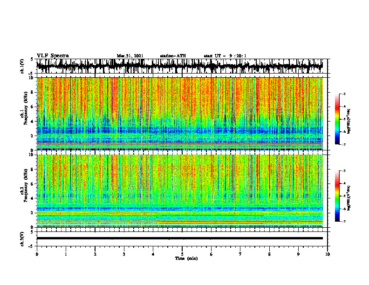
Task: Click the "Time (min)" axis title
Action: point(186,258)
